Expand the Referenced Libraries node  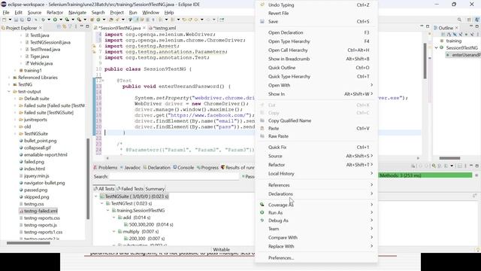[9, 78]
